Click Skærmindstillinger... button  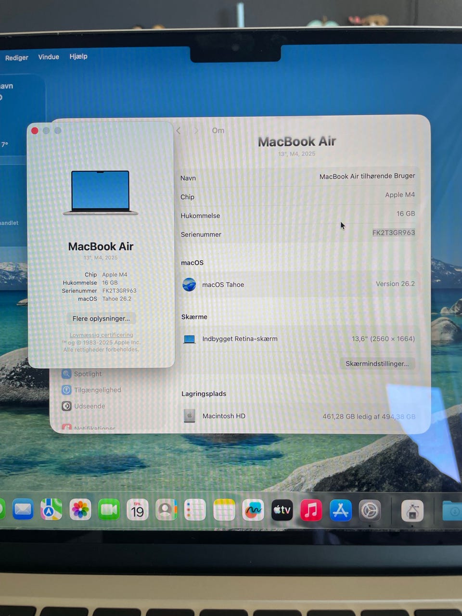click(x=377, y=363)
